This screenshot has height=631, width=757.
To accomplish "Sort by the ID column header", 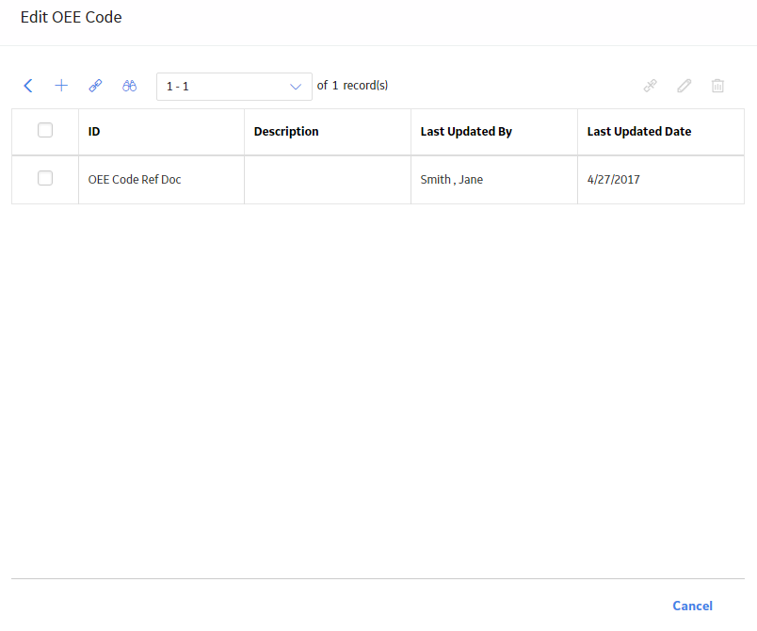I will [94, 131].
